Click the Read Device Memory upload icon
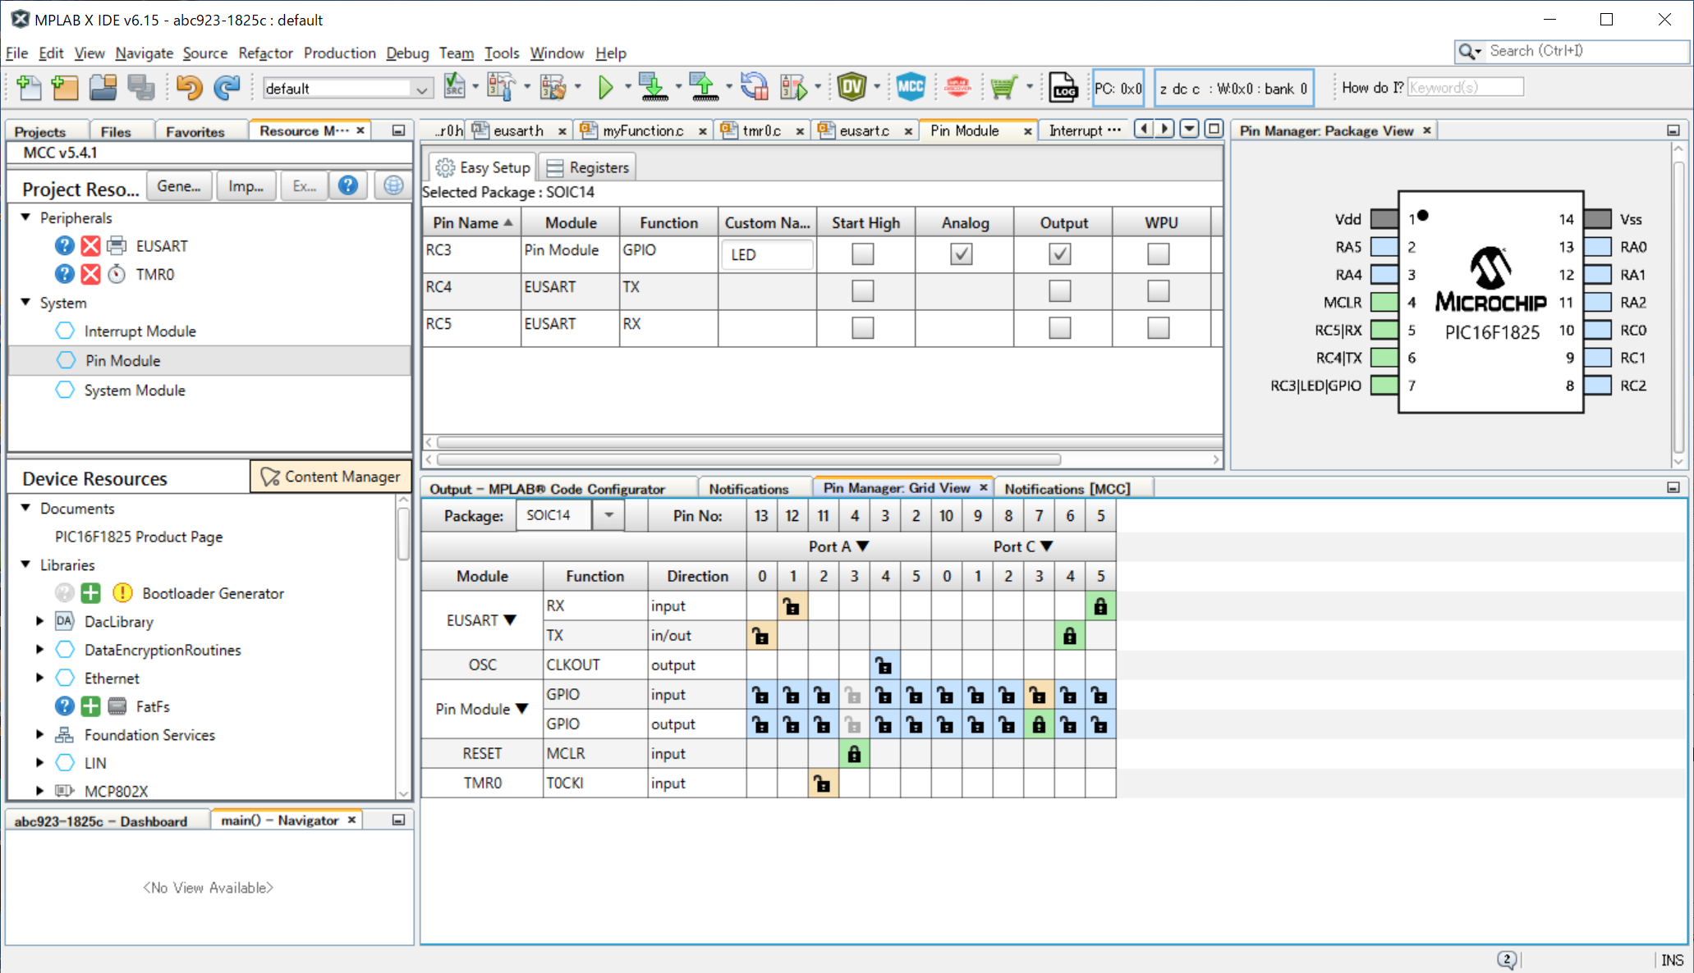 704,88
